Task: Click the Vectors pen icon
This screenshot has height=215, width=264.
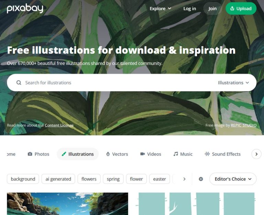Action: [x=108, y=154]
